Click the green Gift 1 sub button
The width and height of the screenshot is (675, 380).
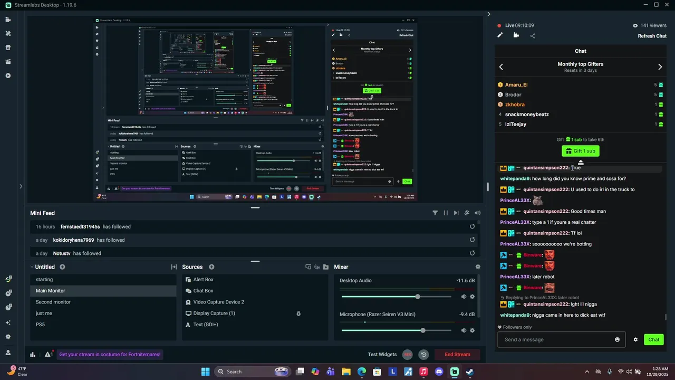coord(580,151)
